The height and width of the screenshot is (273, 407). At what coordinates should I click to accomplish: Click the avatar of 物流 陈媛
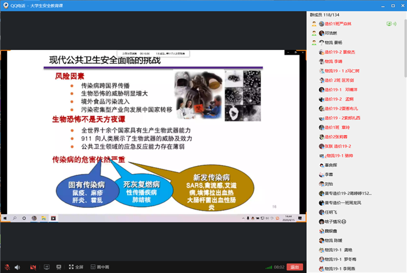(322, 240)
